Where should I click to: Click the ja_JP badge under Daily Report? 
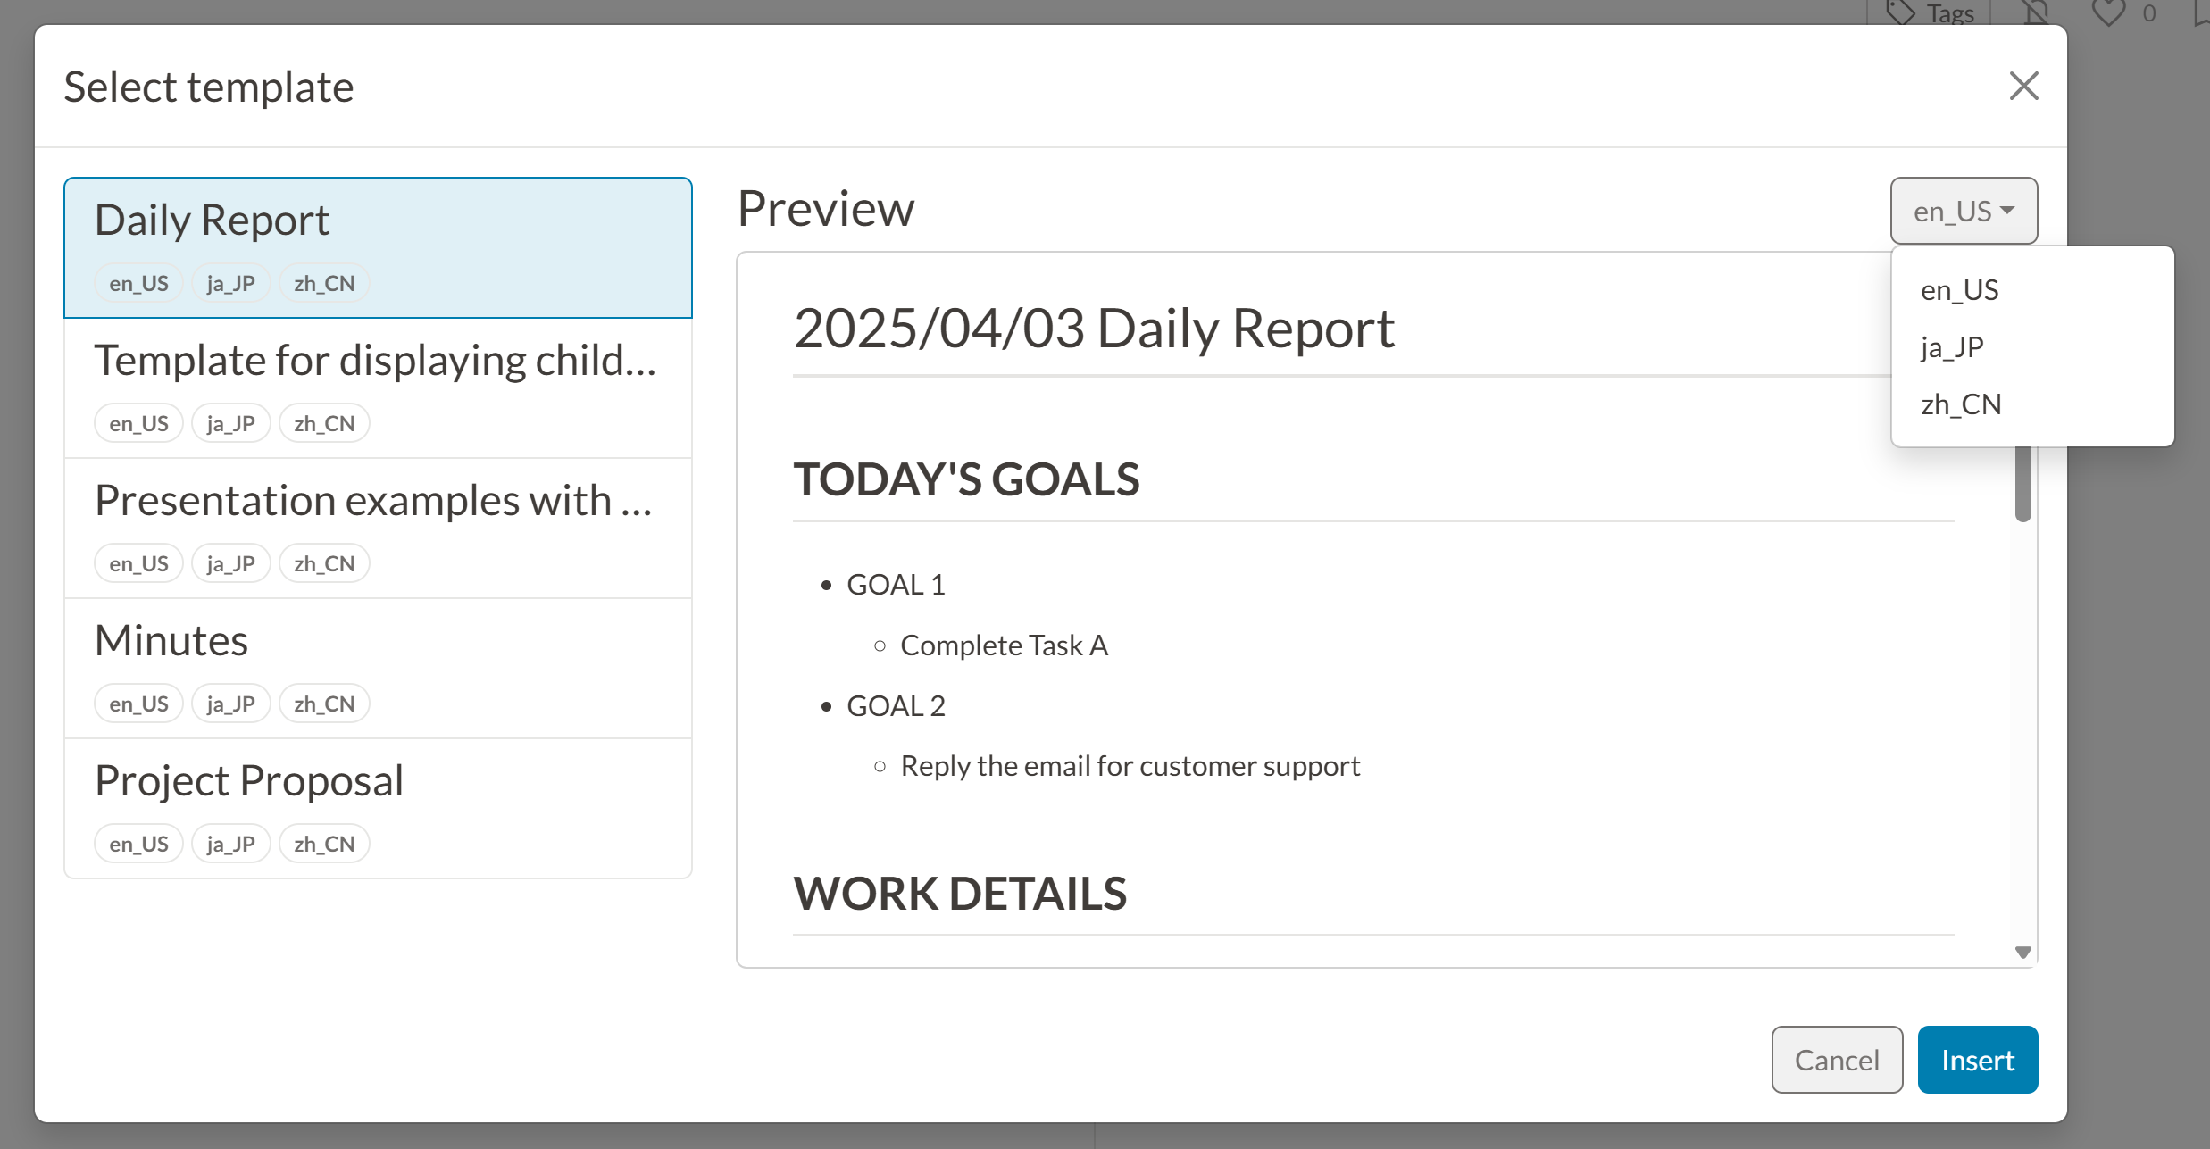(230, 284)
